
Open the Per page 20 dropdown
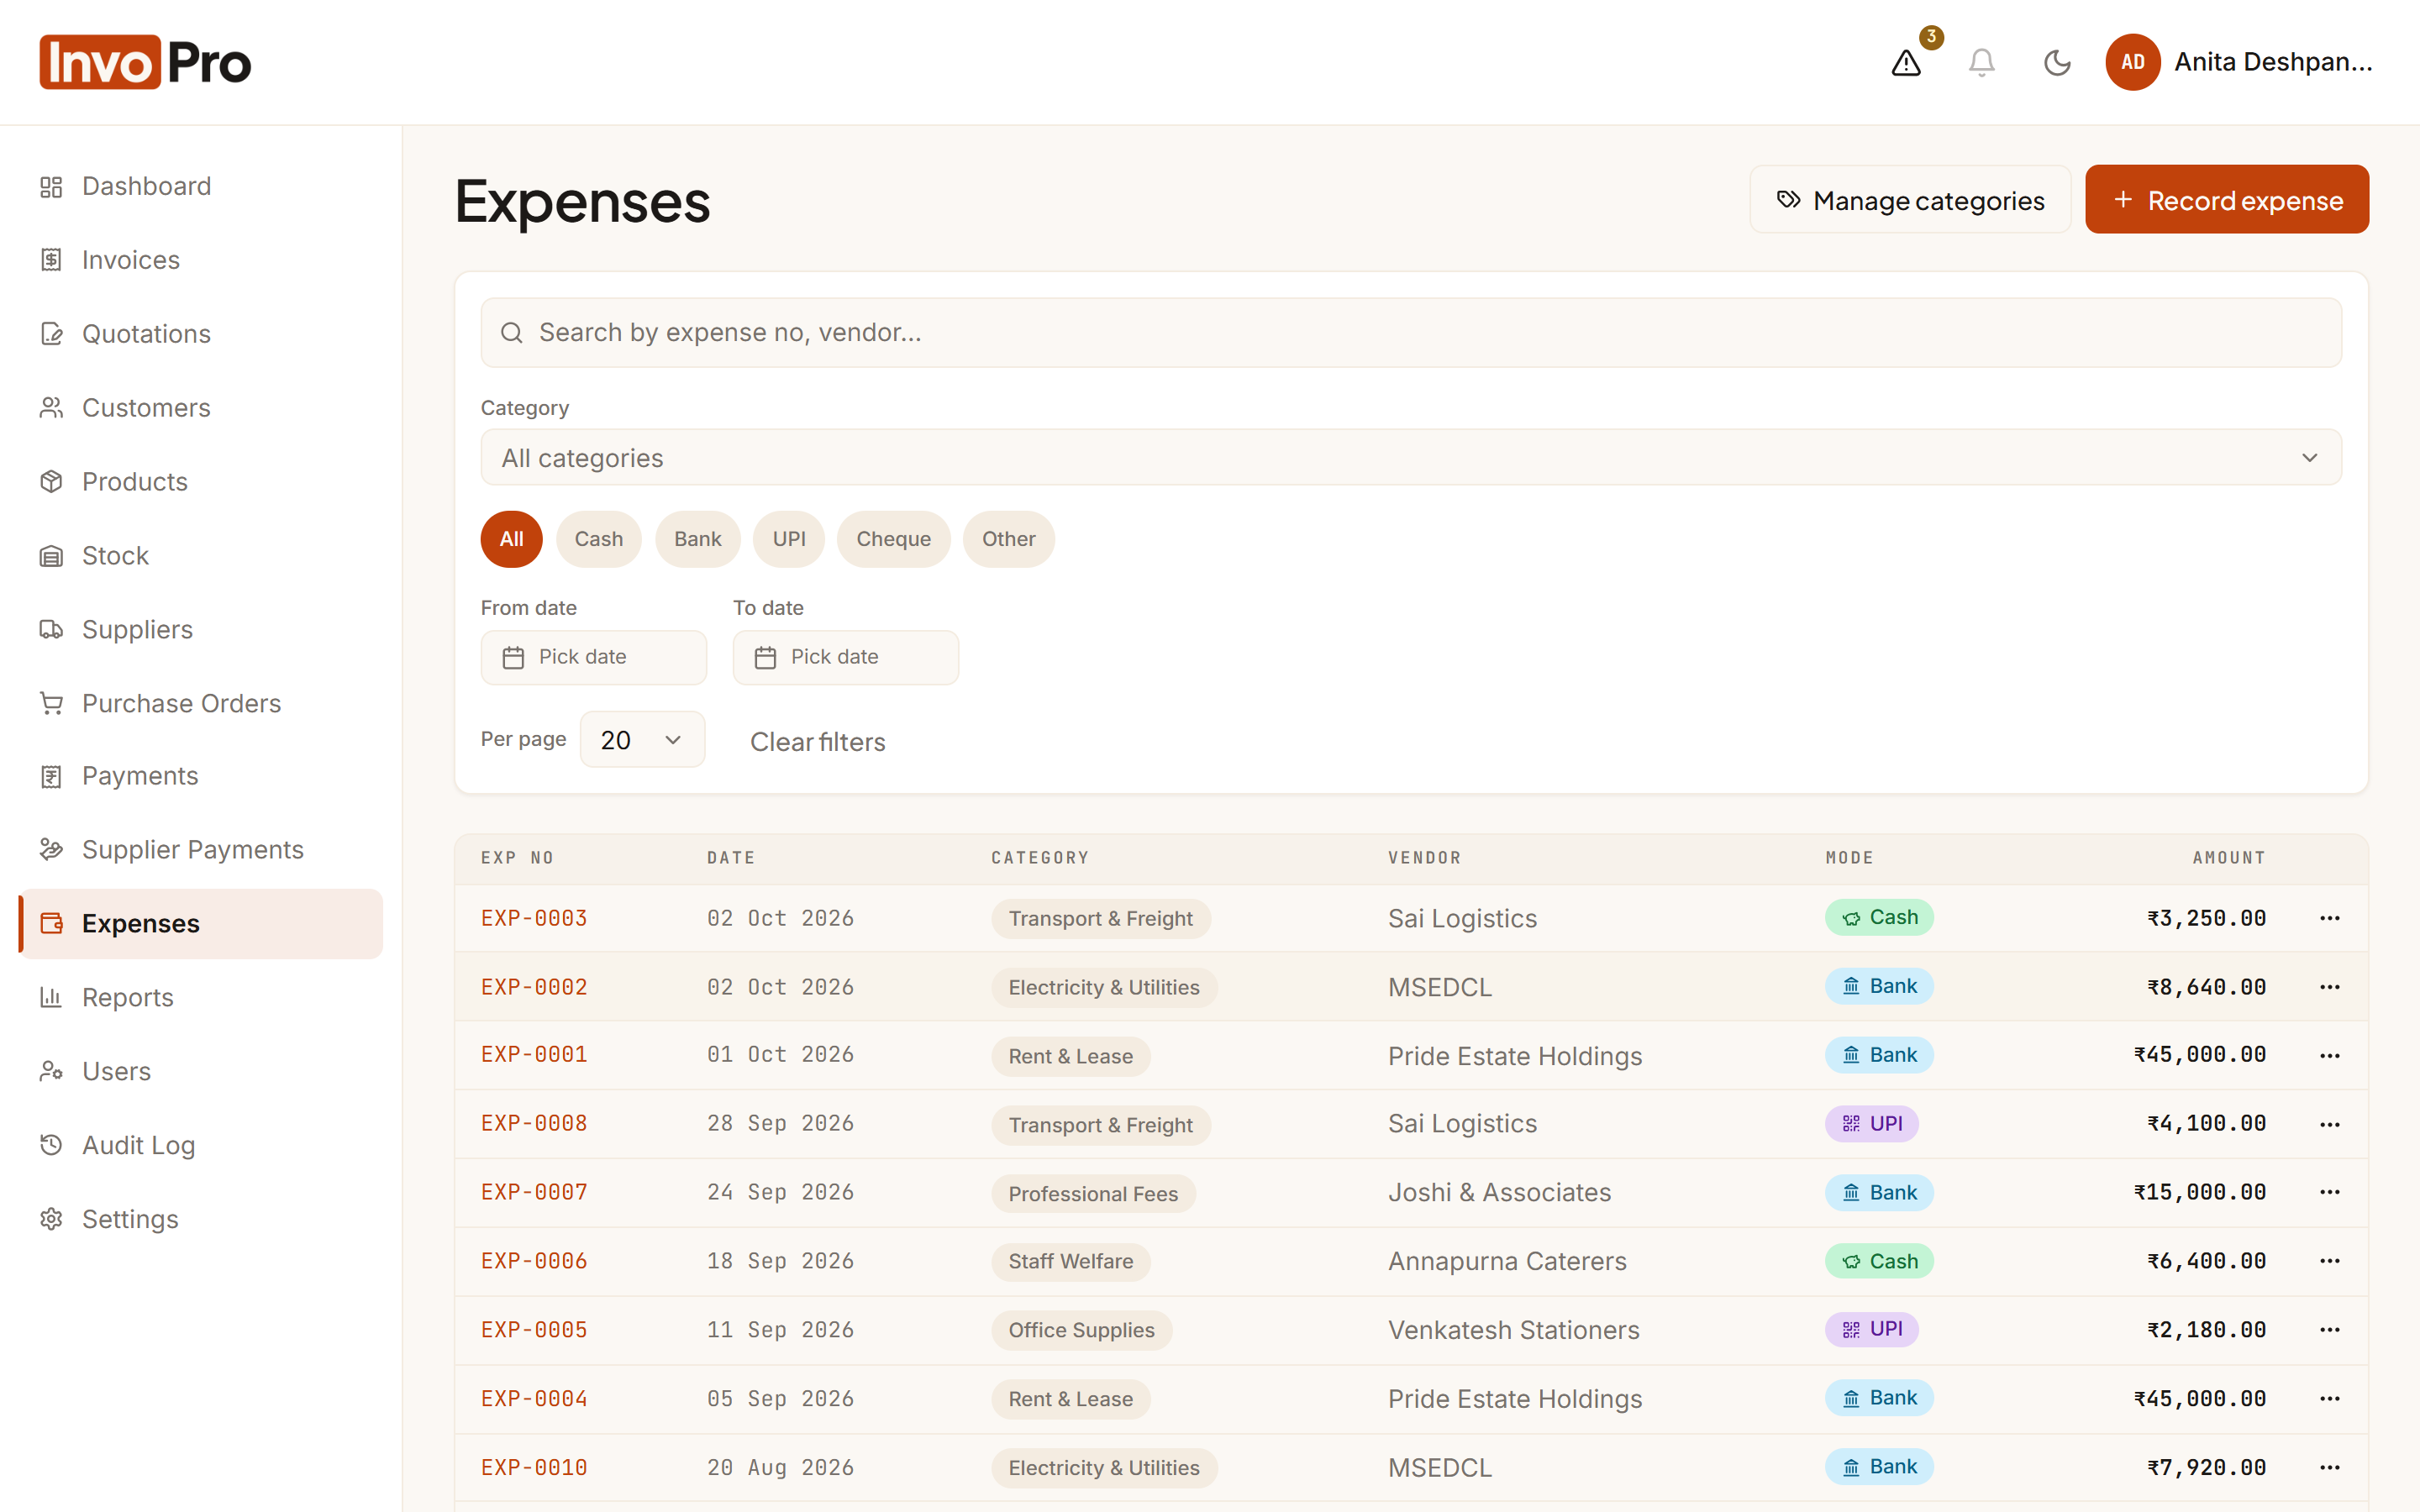[642, 740]
